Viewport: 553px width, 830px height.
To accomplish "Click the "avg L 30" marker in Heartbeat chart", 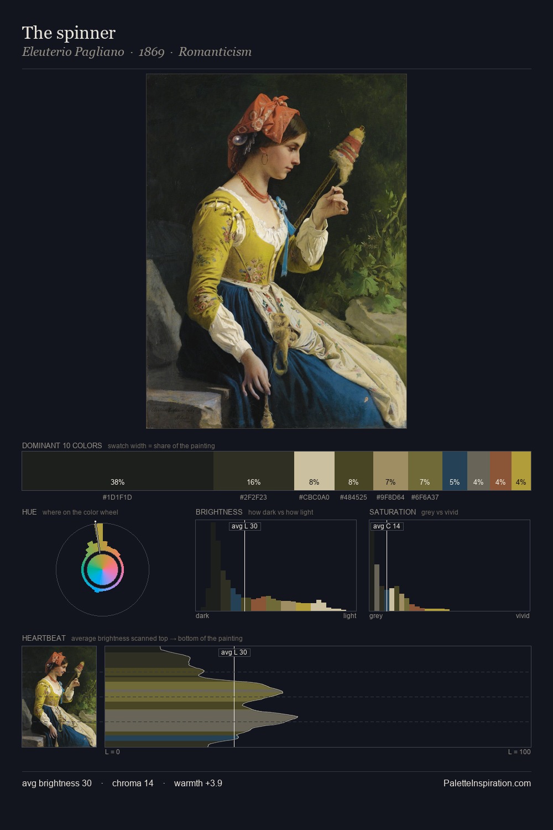I will point(234,652).
